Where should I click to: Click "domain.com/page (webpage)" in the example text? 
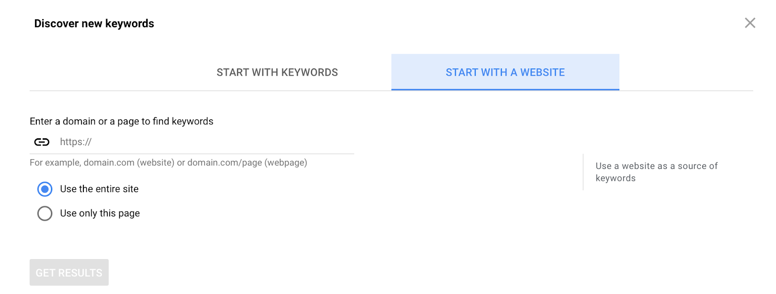(247, 163)
